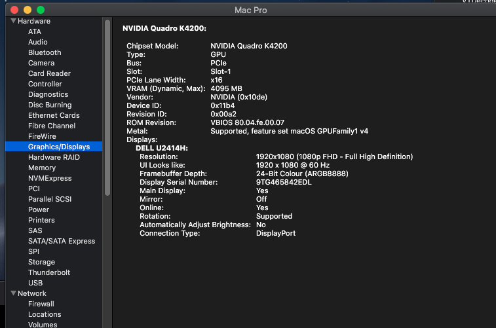This screenshot has width=496, height=328.
Task: Open the USB hardware entry
Action: point(35,283)
